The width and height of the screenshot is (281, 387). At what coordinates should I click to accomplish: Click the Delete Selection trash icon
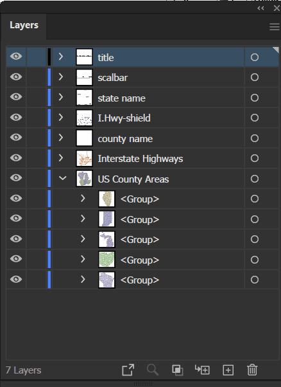click(x=252, y=370)
